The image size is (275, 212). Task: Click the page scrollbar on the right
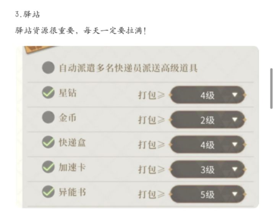(x=272, y=88)
